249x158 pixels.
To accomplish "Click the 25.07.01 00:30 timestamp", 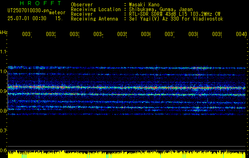I will [27, 19].
